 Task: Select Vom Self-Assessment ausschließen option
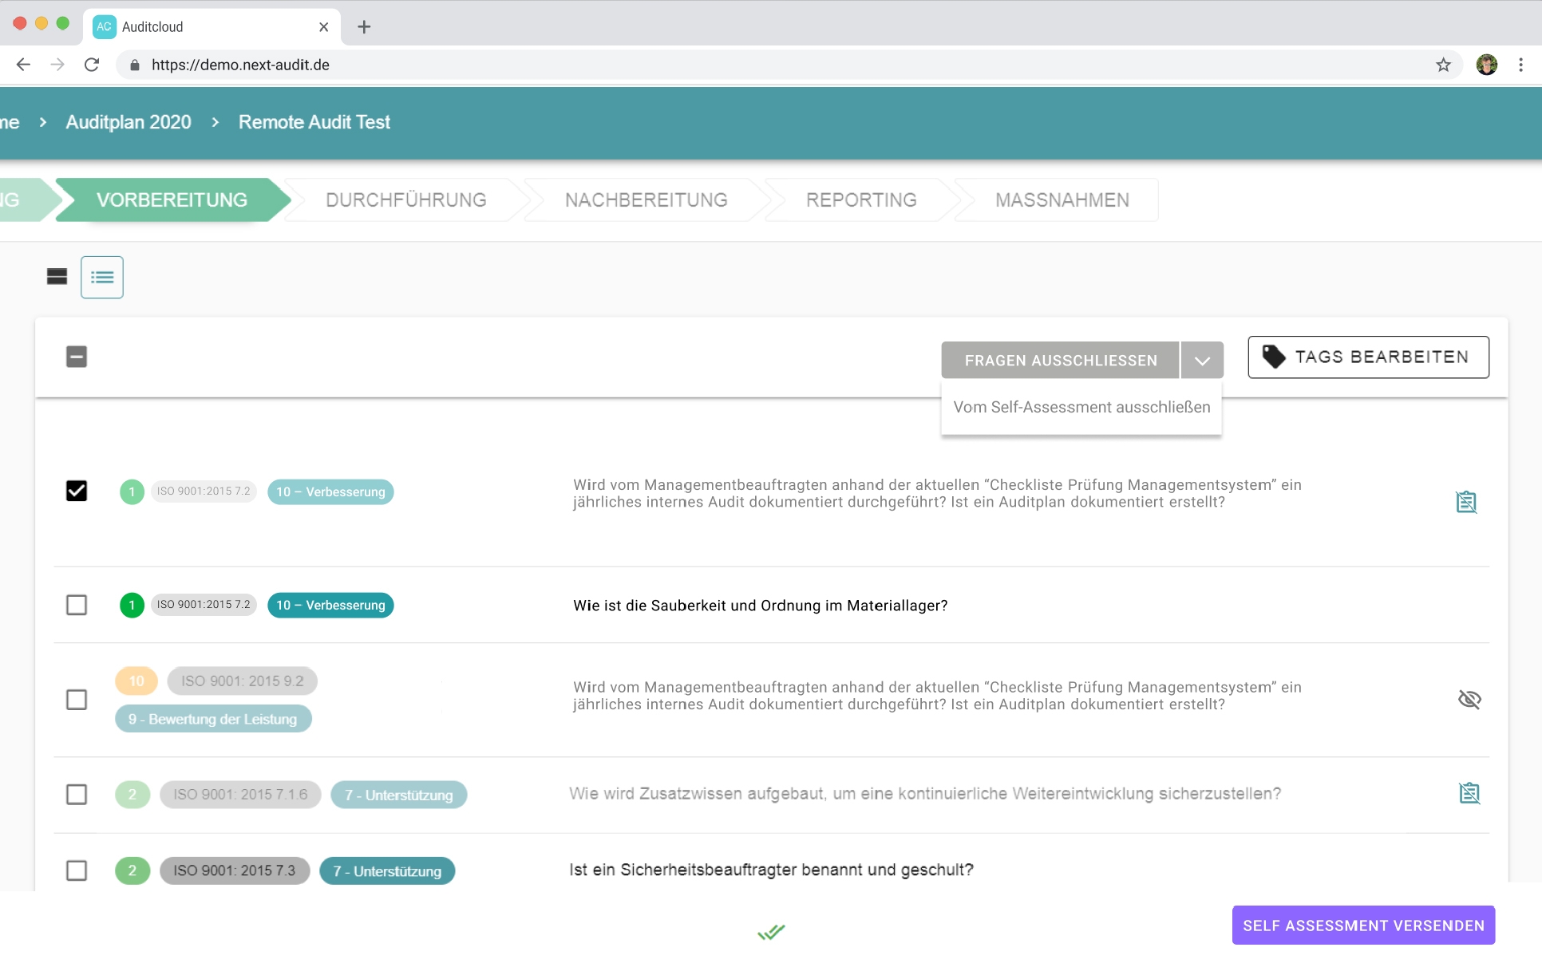pyautogui.click(x=1081, y=407)
